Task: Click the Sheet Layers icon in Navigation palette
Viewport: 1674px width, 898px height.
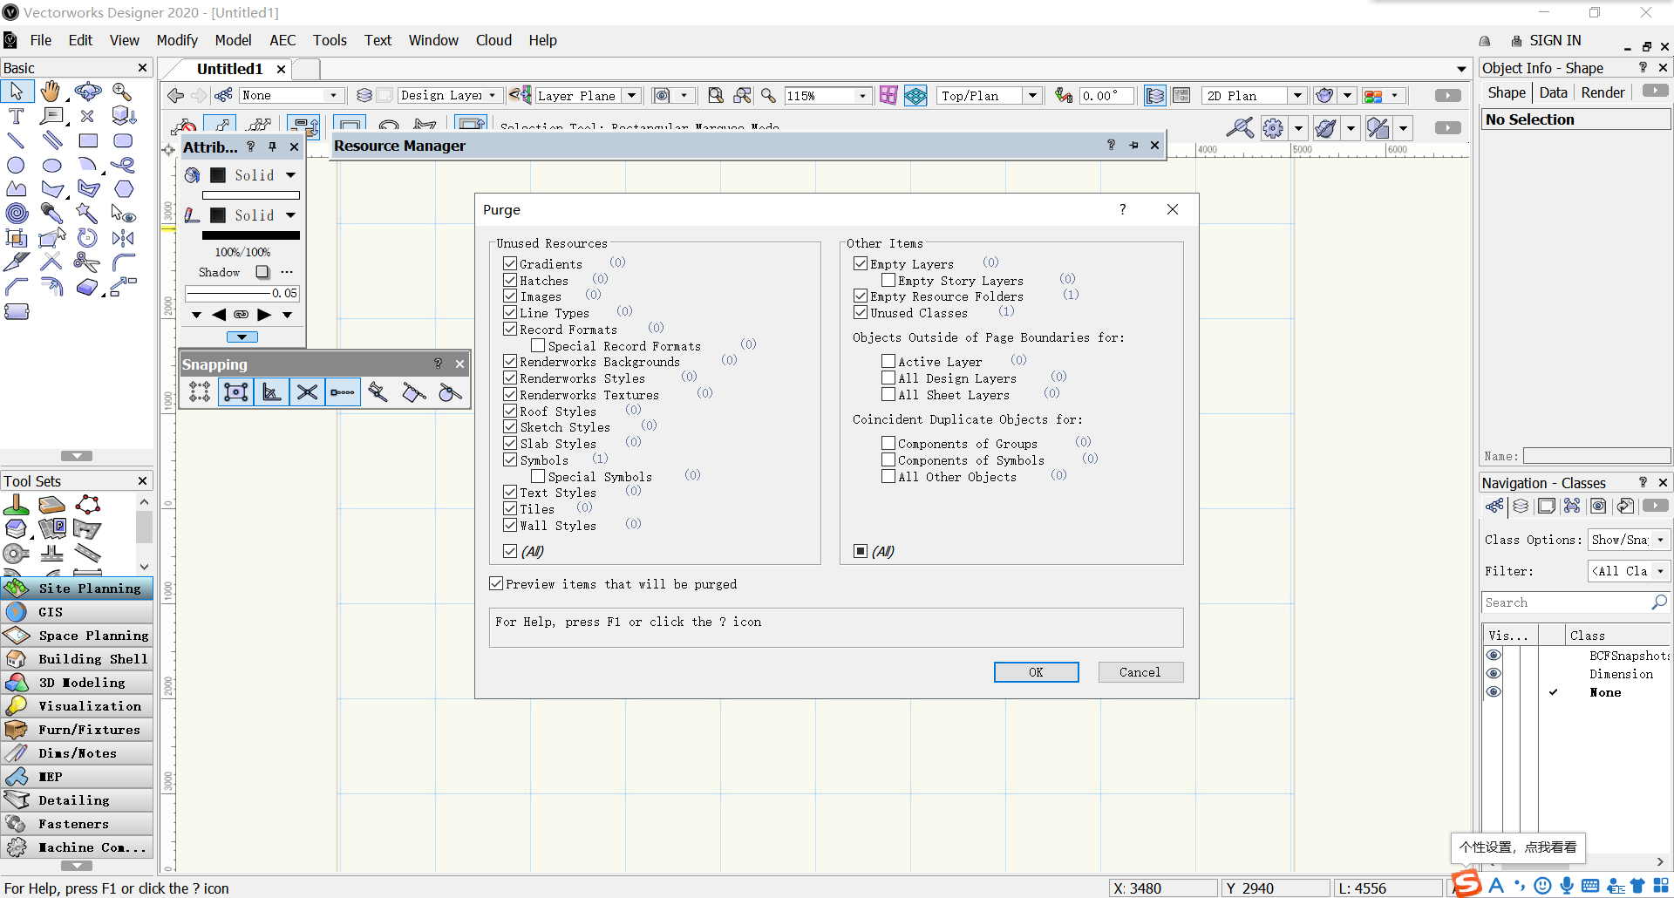Action: coord(1546,506)
